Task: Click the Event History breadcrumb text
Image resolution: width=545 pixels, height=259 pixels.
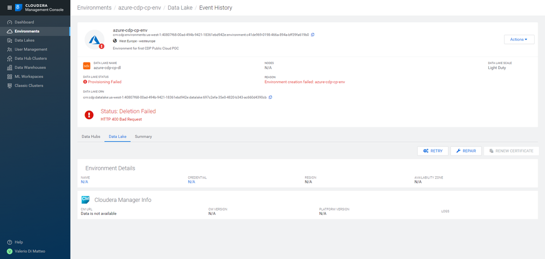Action: pyautogui.click(x=215, y=8)
